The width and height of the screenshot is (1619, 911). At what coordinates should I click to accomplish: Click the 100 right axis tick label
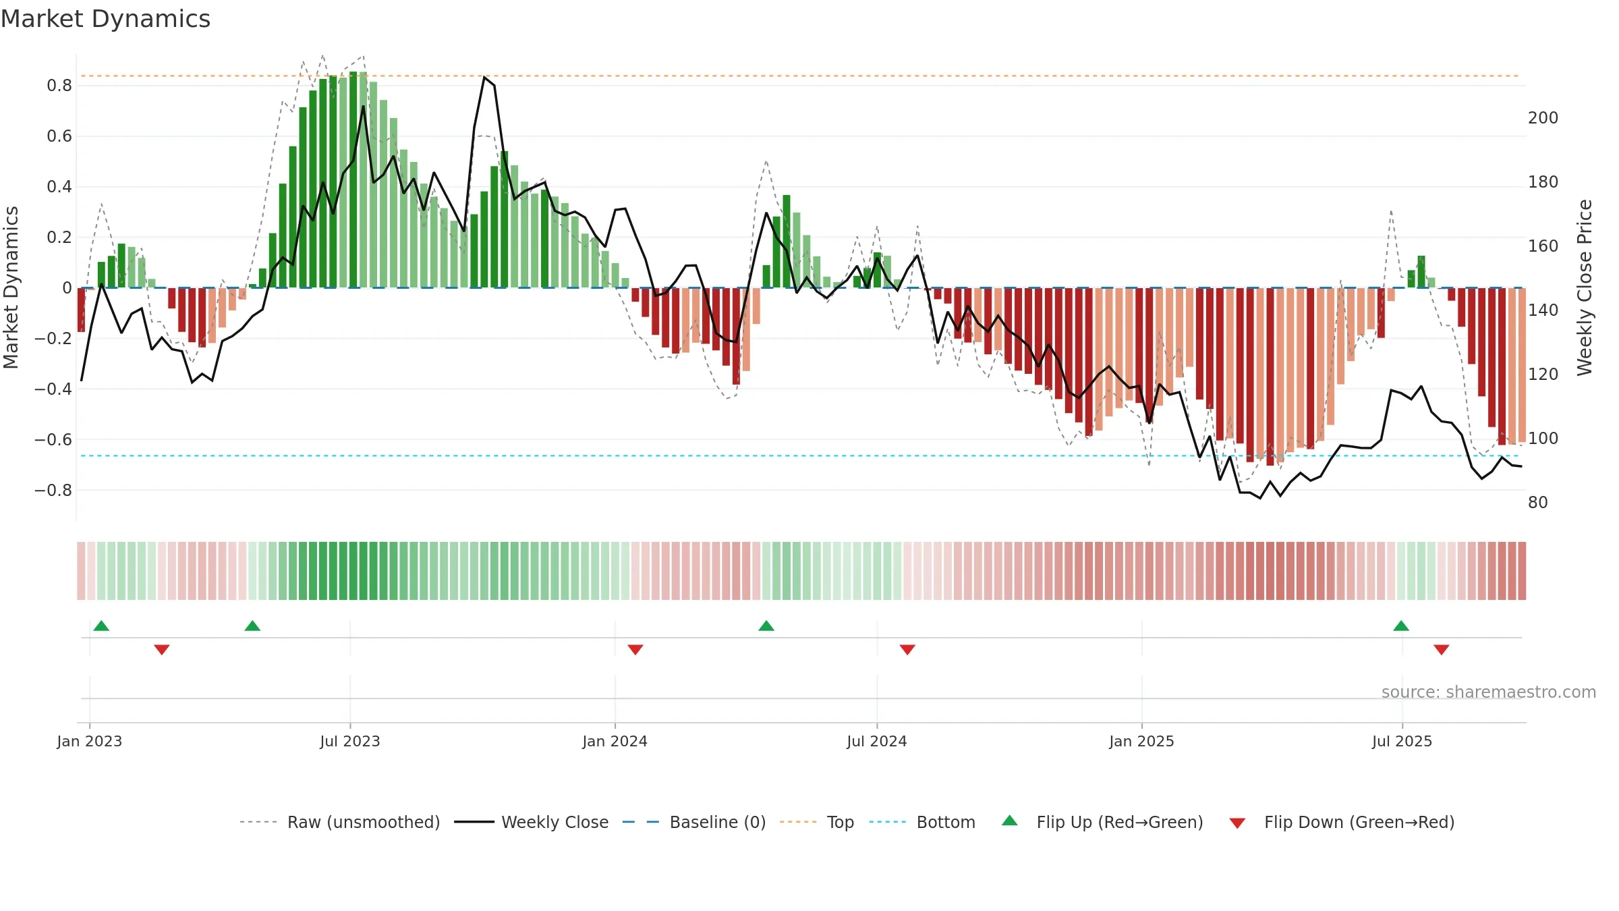click(x=1543, y=438)
